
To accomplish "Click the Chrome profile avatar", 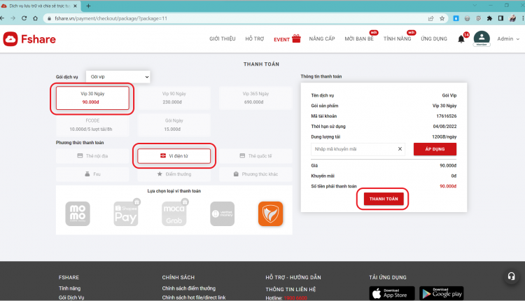I will (512, 18).
